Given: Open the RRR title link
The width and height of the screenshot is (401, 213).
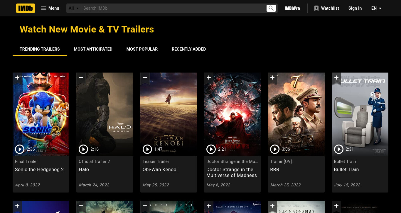Looking at the screenshot, I should [x=275, y=169].
